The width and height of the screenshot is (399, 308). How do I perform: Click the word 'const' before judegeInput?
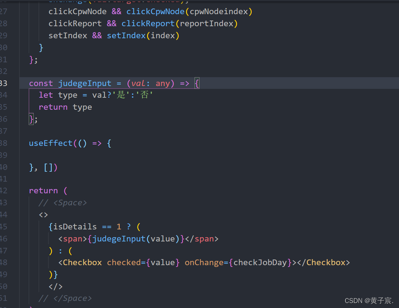(41, 83)
